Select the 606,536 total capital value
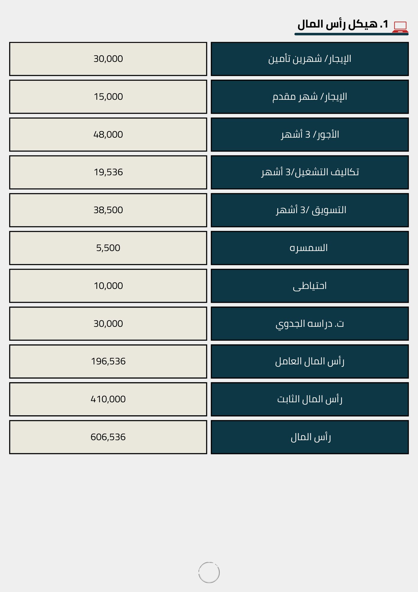Screen dimensions: 418x592 [108, 437]
